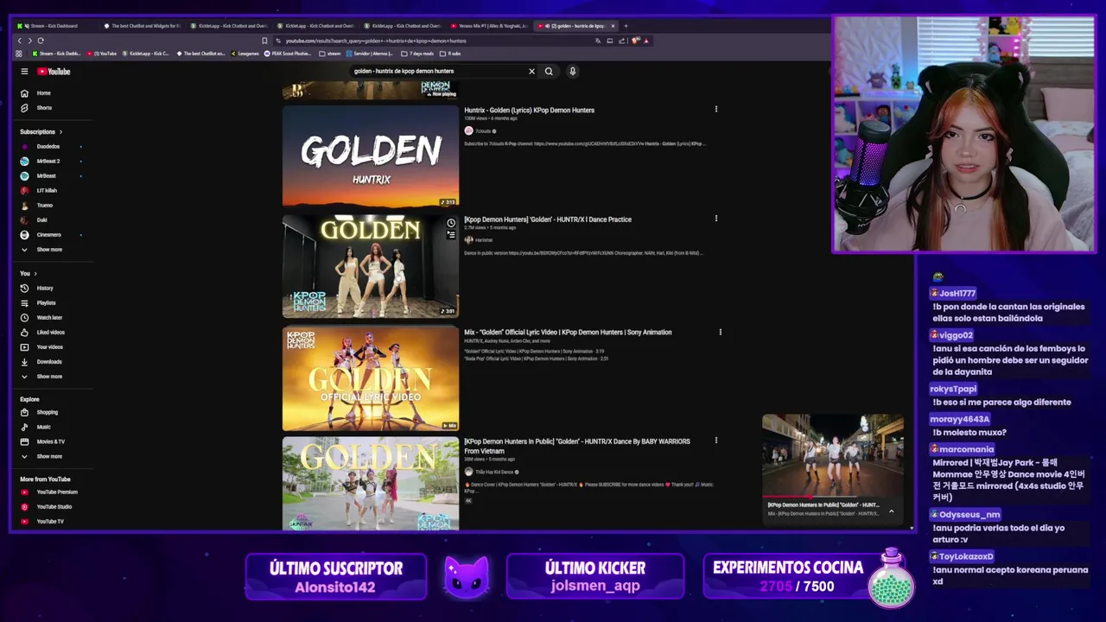Switch to the Verano Mix #1 tab

click(489, 26)
